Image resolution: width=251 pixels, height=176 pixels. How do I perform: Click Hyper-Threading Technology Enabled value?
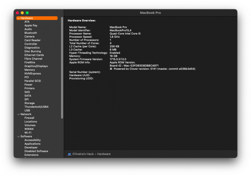[x=115, y=53]
